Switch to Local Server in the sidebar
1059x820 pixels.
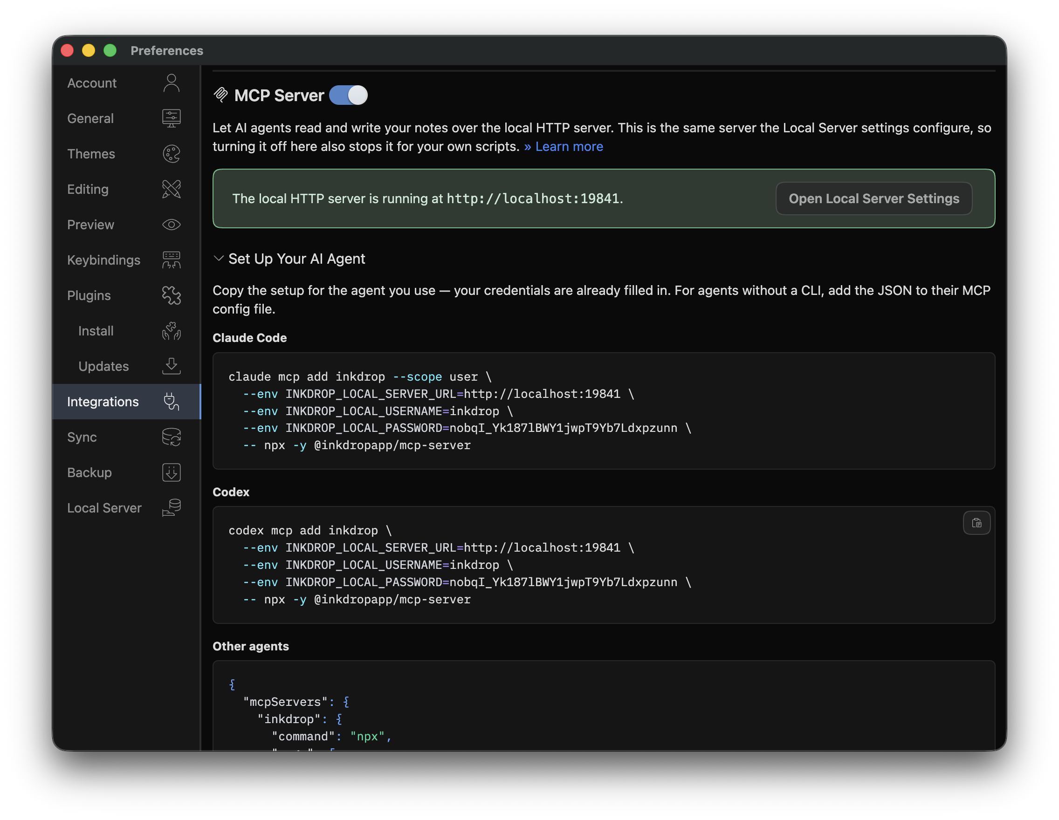click(126, 507)
